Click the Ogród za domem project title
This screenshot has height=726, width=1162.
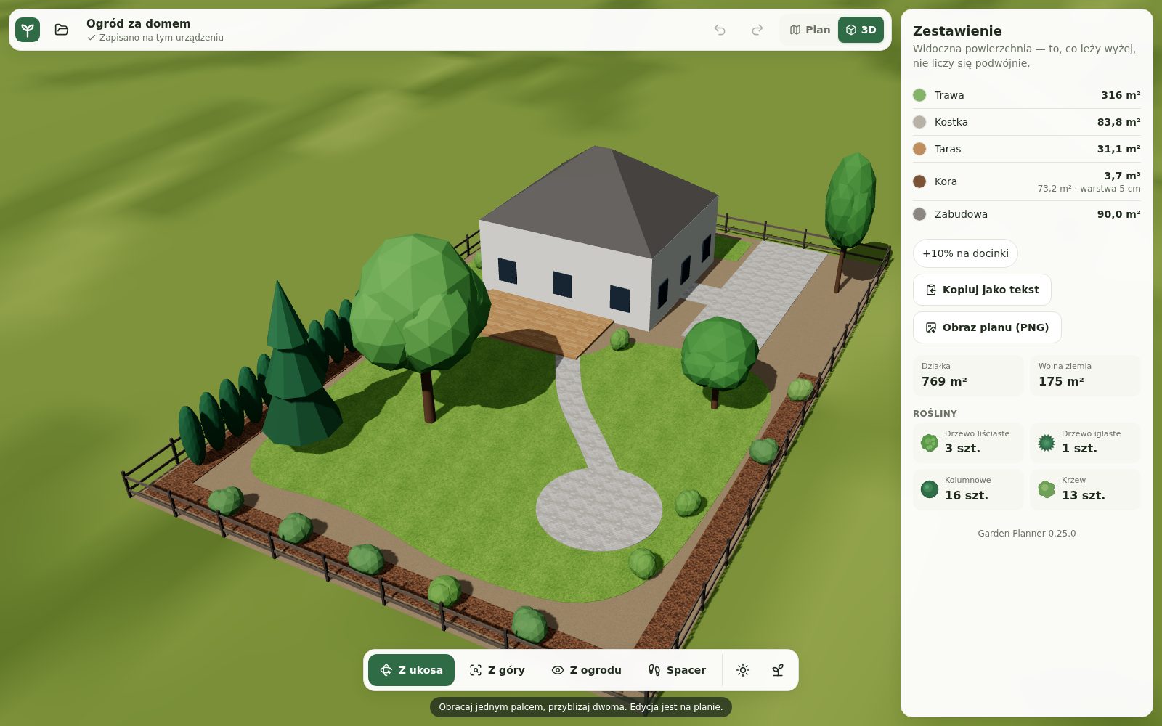click(139, 23)
